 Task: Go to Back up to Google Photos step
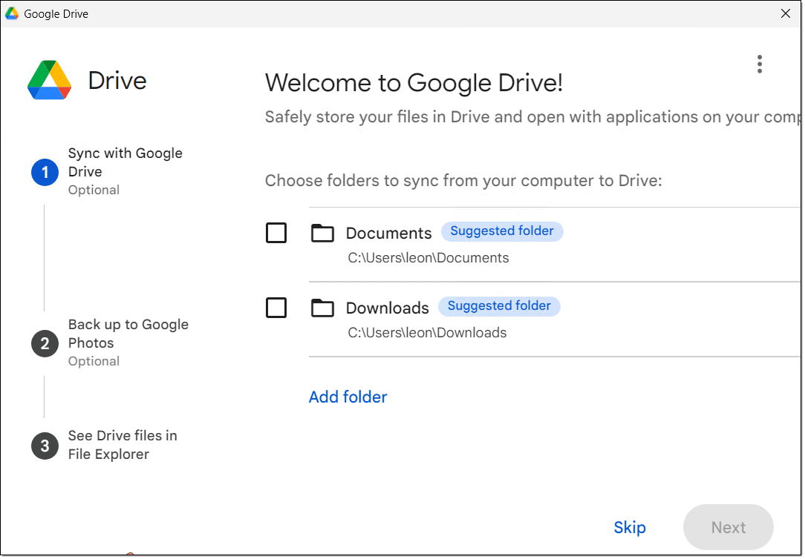(x=128, y=334)
